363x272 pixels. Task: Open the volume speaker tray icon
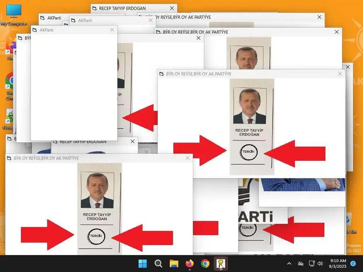coord(320,263)
